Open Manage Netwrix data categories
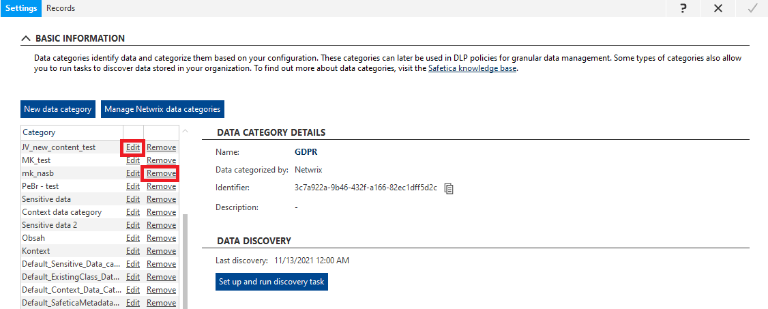Screen dimensions: 768x309 (162, 109)
